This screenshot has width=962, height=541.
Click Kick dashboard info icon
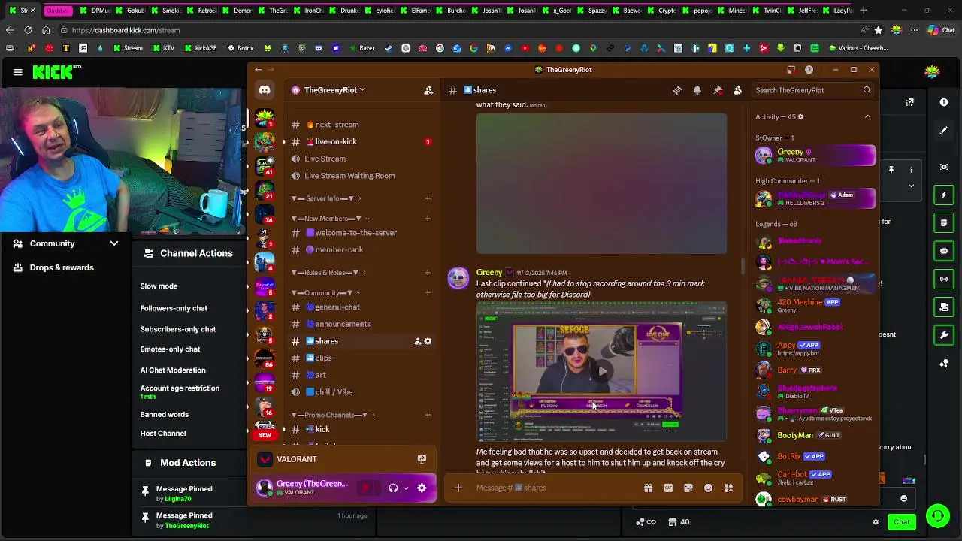tap(944, 102)
